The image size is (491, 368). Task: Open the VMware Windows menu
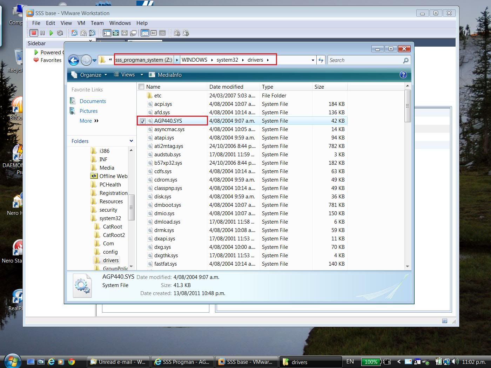(x=120, y=23)
